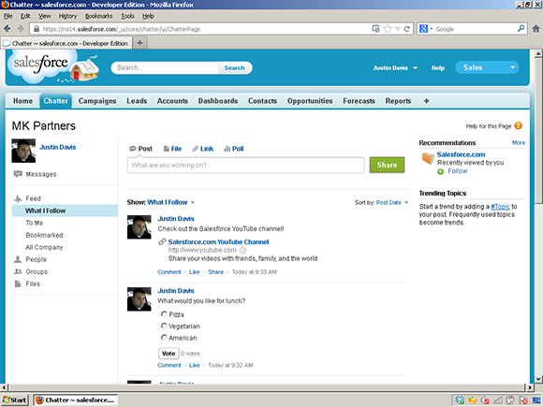Click the Google search magnifier icon
543x407 pixels.
click(521, 29)
